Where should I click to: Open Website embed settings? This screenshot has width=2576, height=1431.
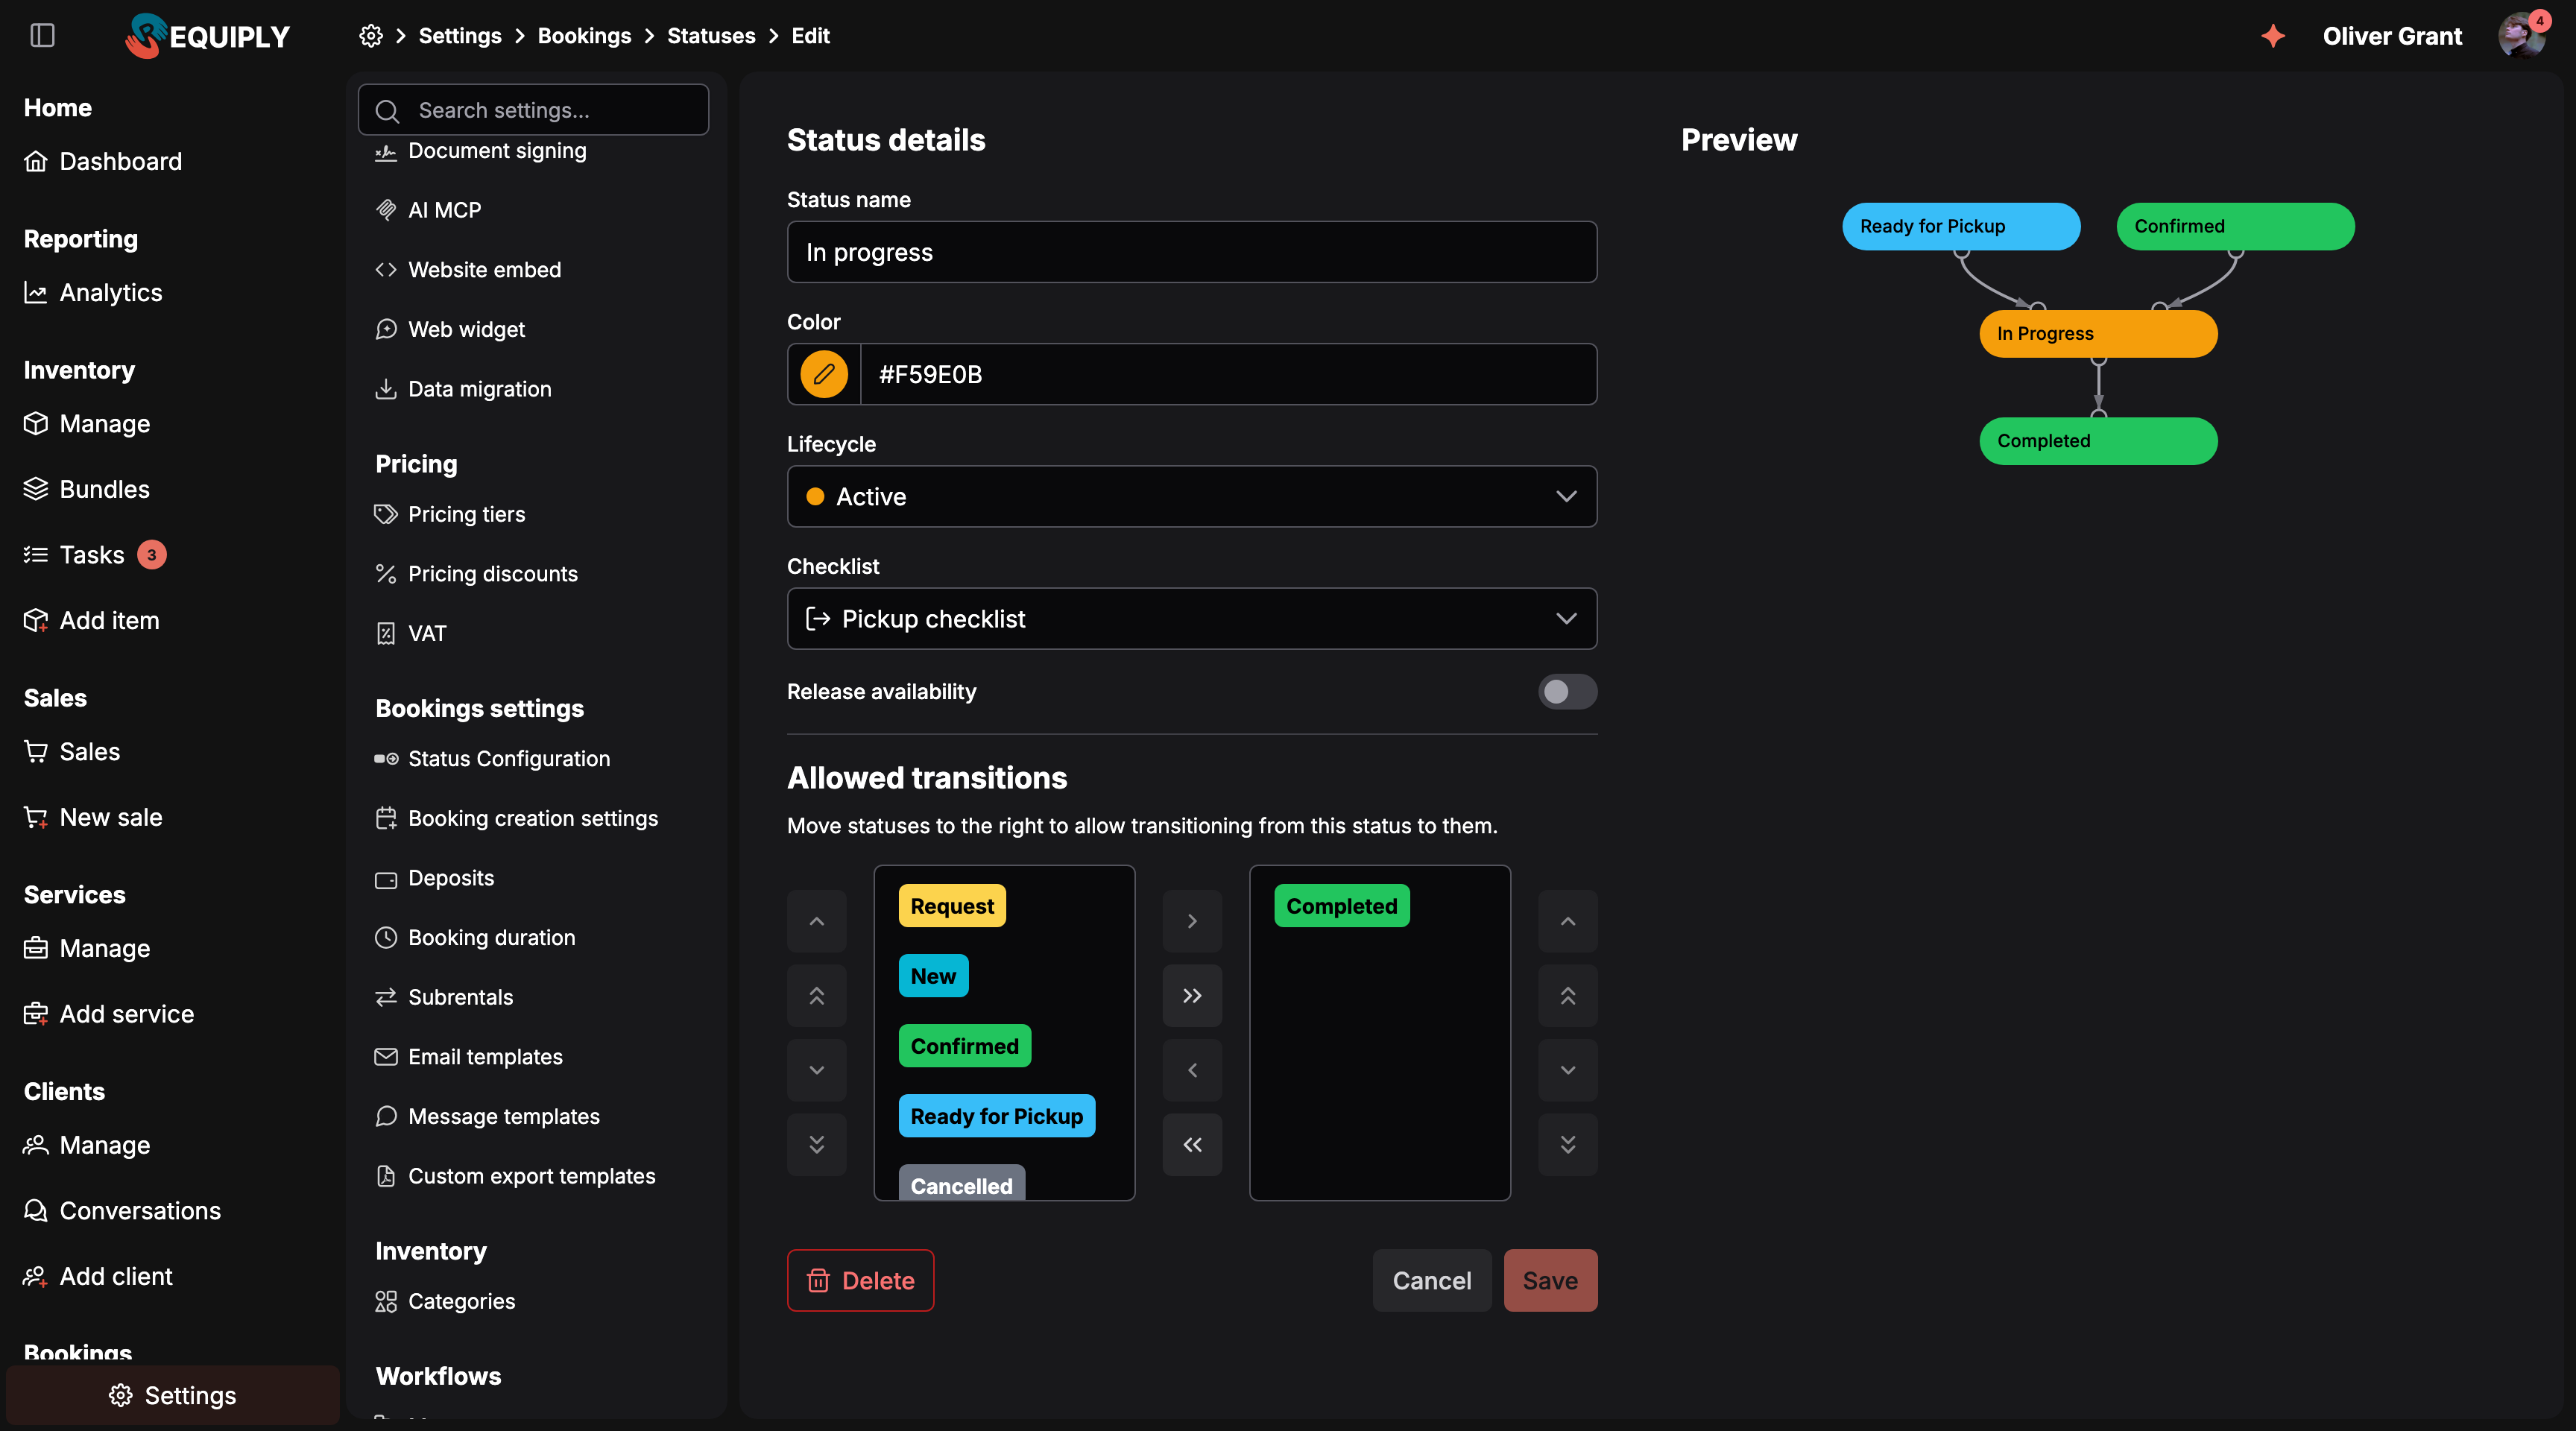467,270
